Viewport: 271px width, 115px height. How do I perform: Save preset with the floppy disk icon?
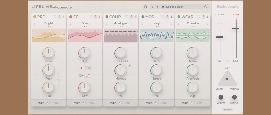[145, 7]
